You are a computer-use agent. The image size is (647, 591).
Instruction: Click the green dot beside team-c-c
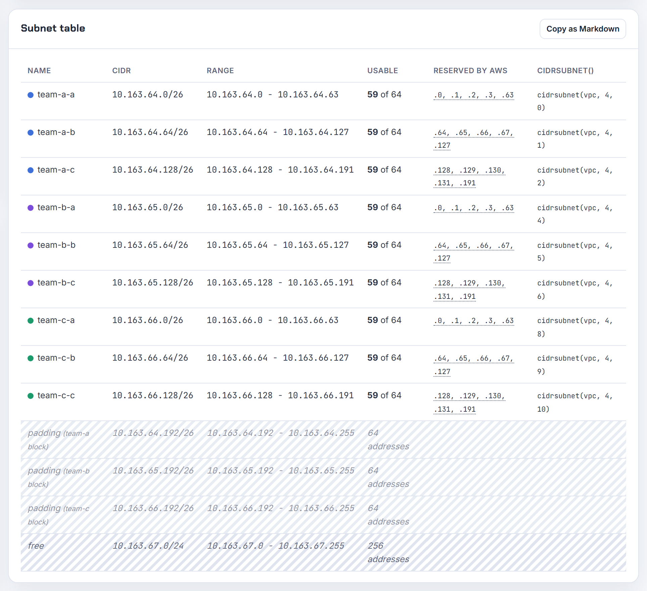click(31, 396)
